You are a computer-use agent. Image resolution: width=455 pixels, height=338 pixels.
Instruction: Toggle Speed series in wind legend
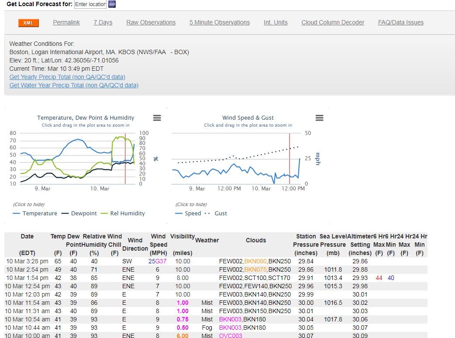coord(188,213)
